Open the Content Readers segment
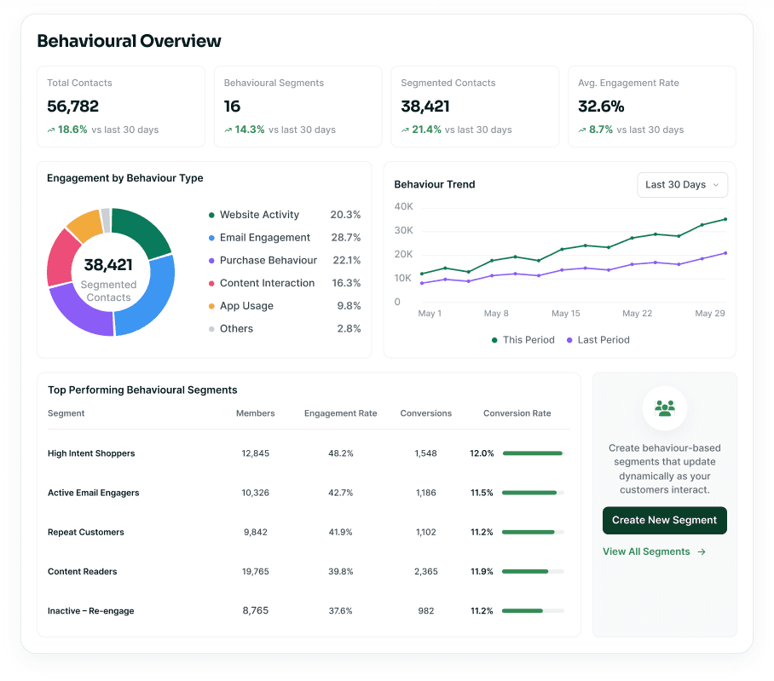774x681 pixels. (83, 572)
